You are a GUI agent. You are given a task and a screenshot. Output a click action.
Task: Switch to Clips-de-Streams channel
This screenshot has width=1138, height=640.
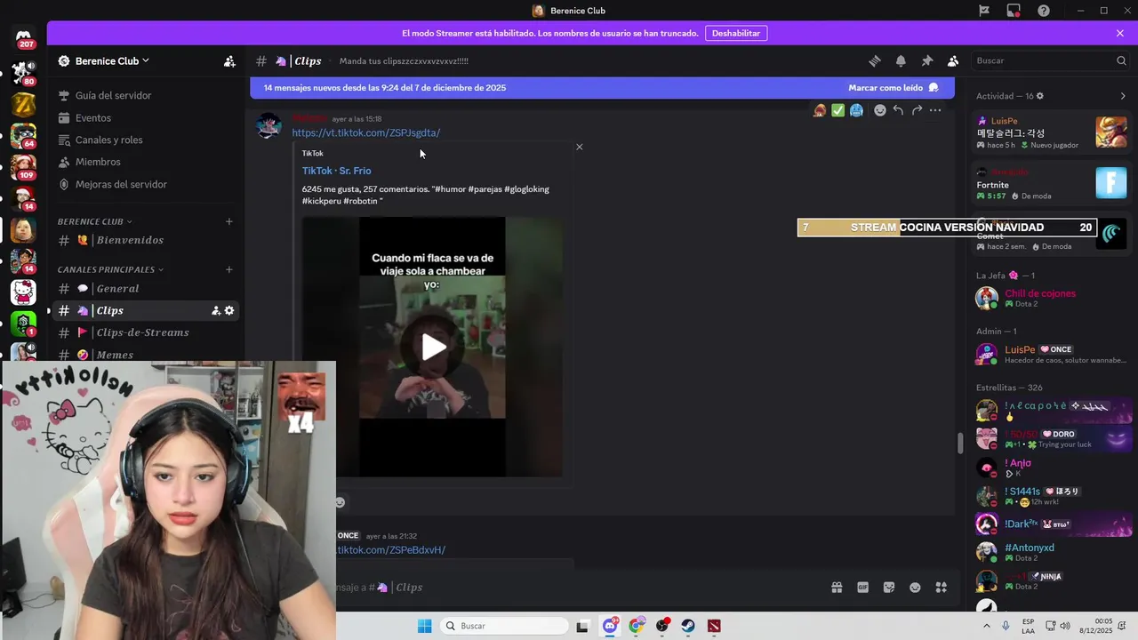(x=145, y=332)
